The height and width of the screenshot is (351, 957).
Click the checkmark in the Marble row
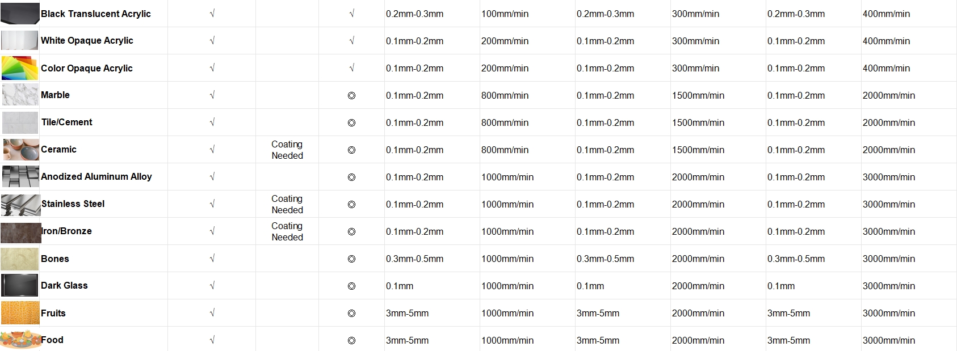tap(212, 95)
